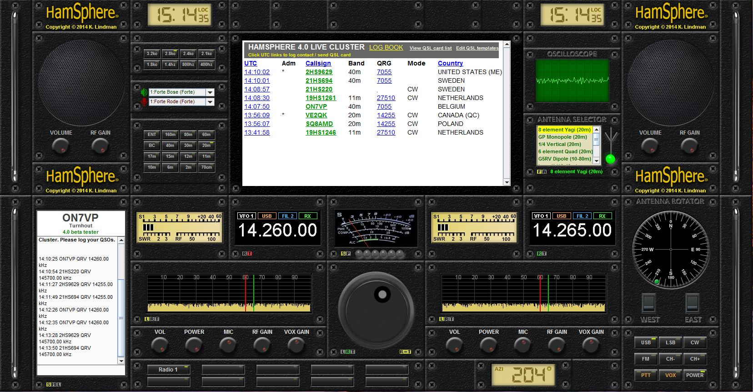Click the chat log vertical scrollbar

[121, 301]
